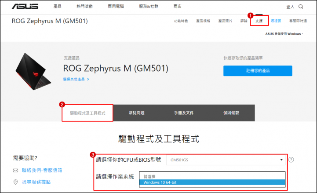Image resolution: width=317 pixels, height=193 pixels.
Task: Go to the 產品規格 section
Action: (x=203, y=21)
